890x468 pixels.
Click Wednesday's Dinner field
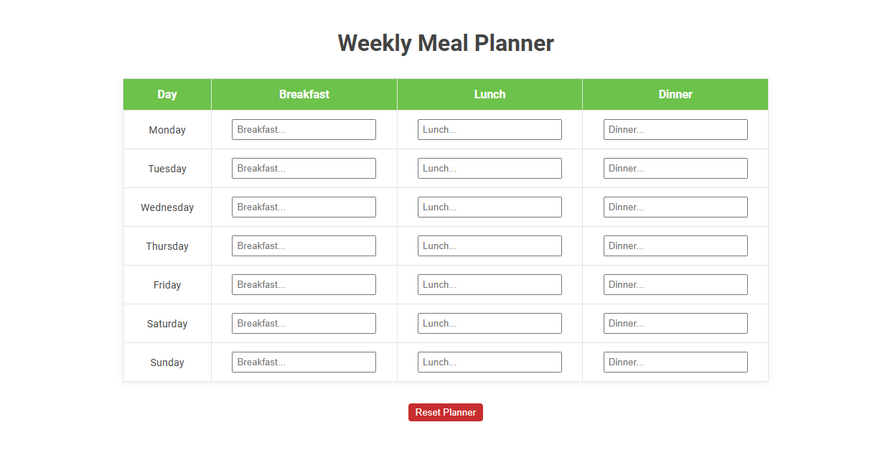point(675,207)
